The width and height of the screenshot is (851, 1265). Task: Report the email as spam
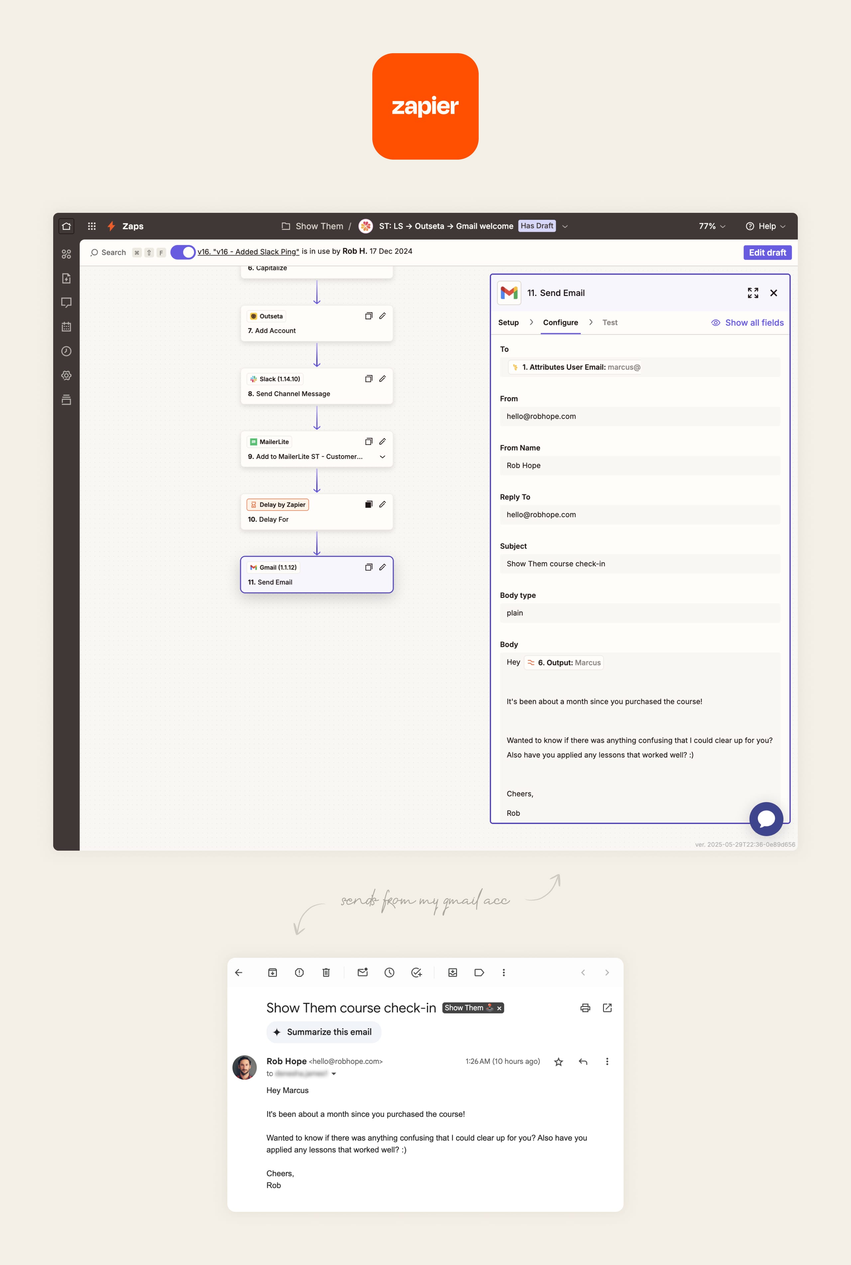click(299, 972)
